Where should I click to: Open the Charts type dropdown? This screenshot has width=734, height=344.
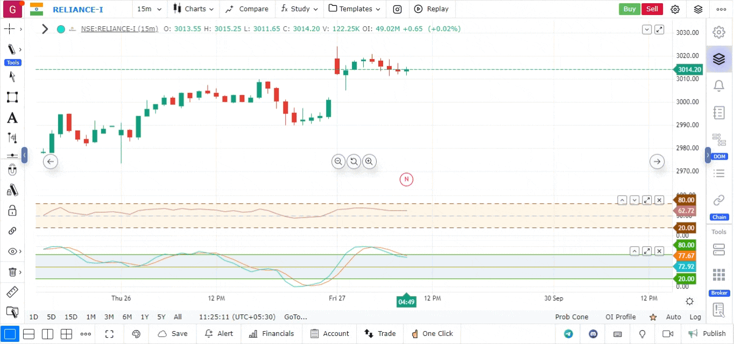pyautogui.click(x=194, y=9)
